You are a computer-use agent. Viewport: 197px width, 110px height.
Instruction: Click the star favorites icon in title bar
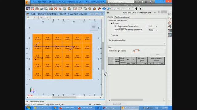tap(146, 2)
